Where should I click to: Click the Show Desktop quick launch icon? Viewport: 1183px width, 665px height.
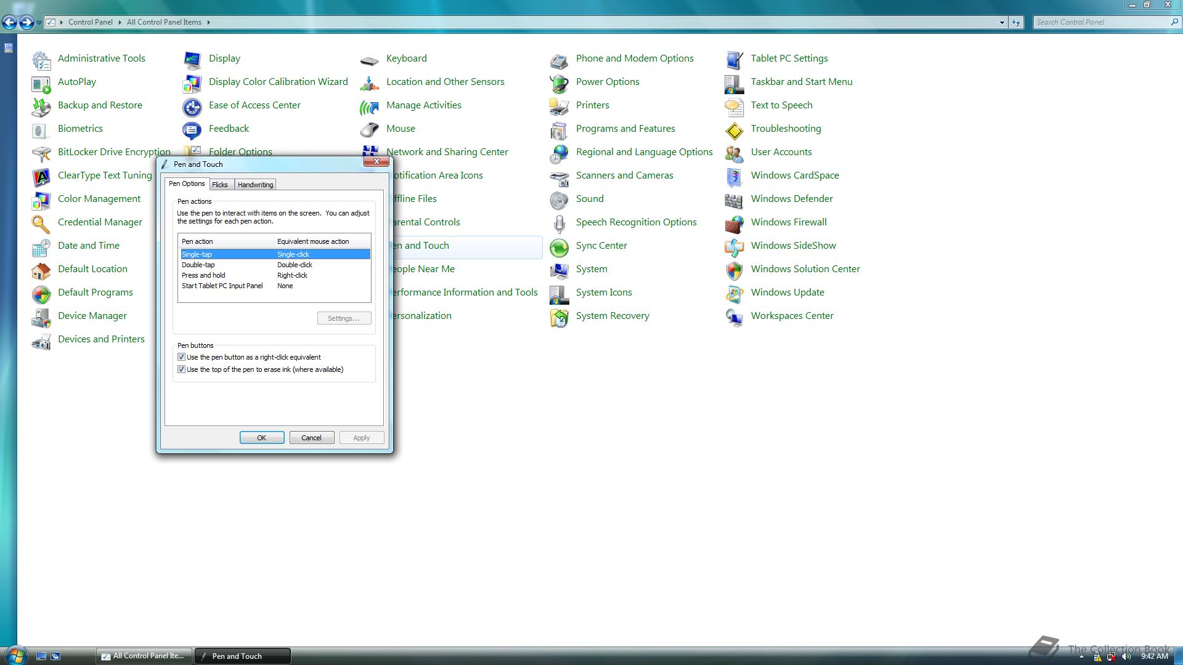pyautogui.click(x=41, y=656)
